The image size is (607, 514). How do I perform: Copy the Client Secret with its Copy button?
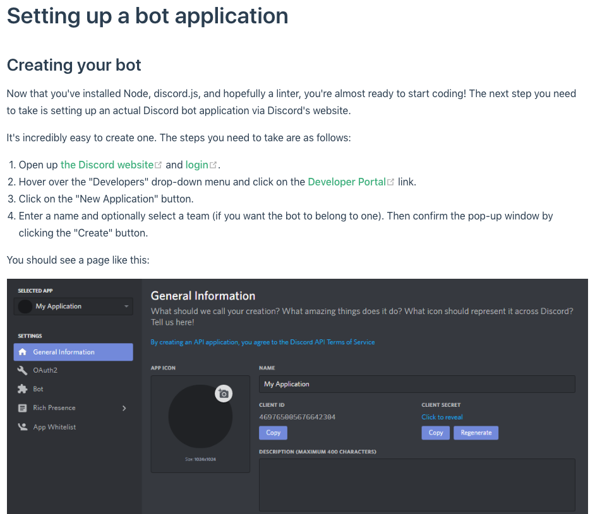(435, 433)
